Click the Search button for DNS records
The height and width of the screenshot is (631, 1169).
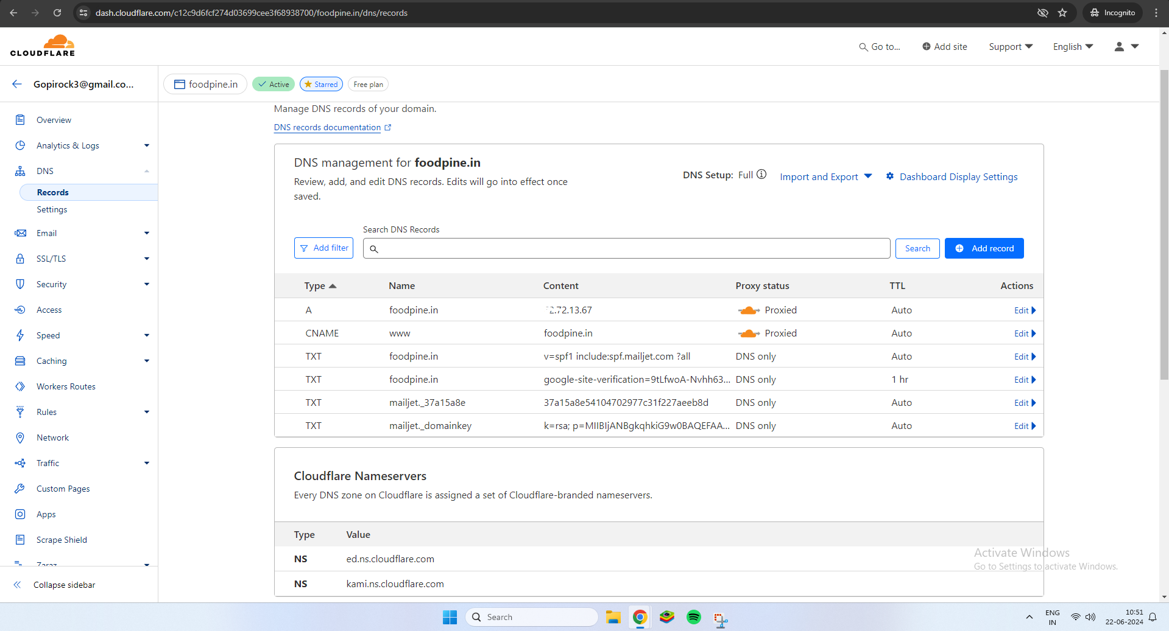917,248
